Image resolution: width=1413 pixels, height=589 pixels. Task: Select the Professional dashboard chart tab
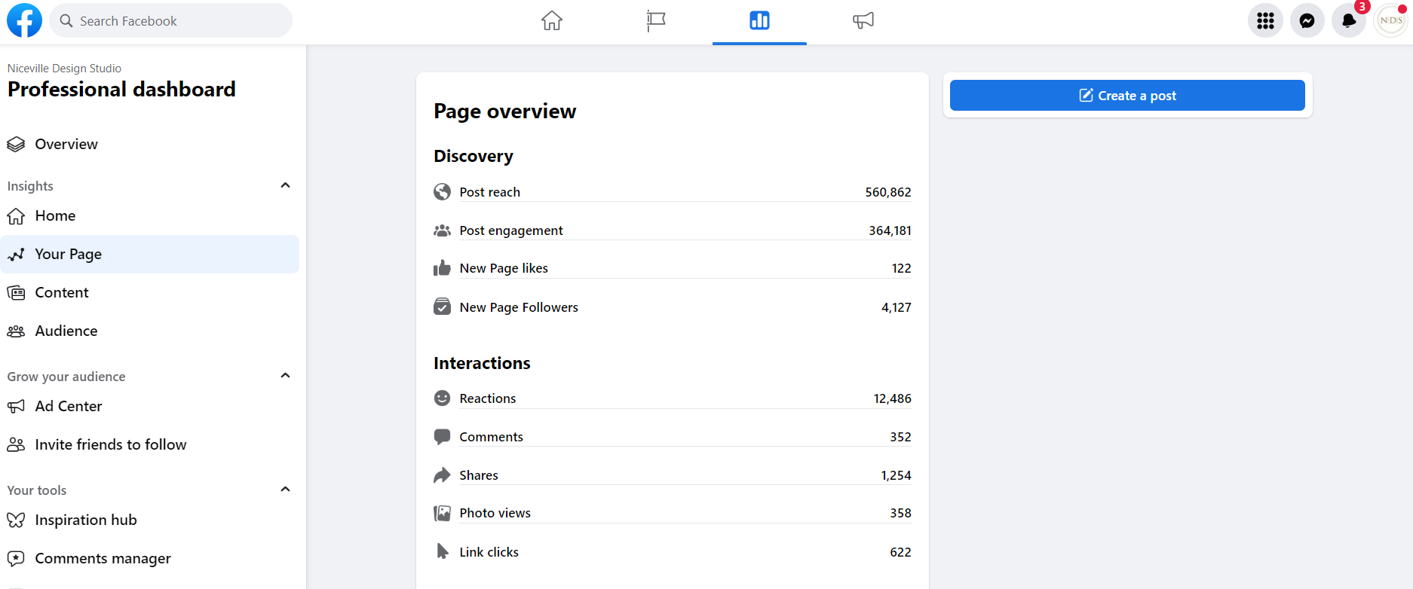click(759, 20)
